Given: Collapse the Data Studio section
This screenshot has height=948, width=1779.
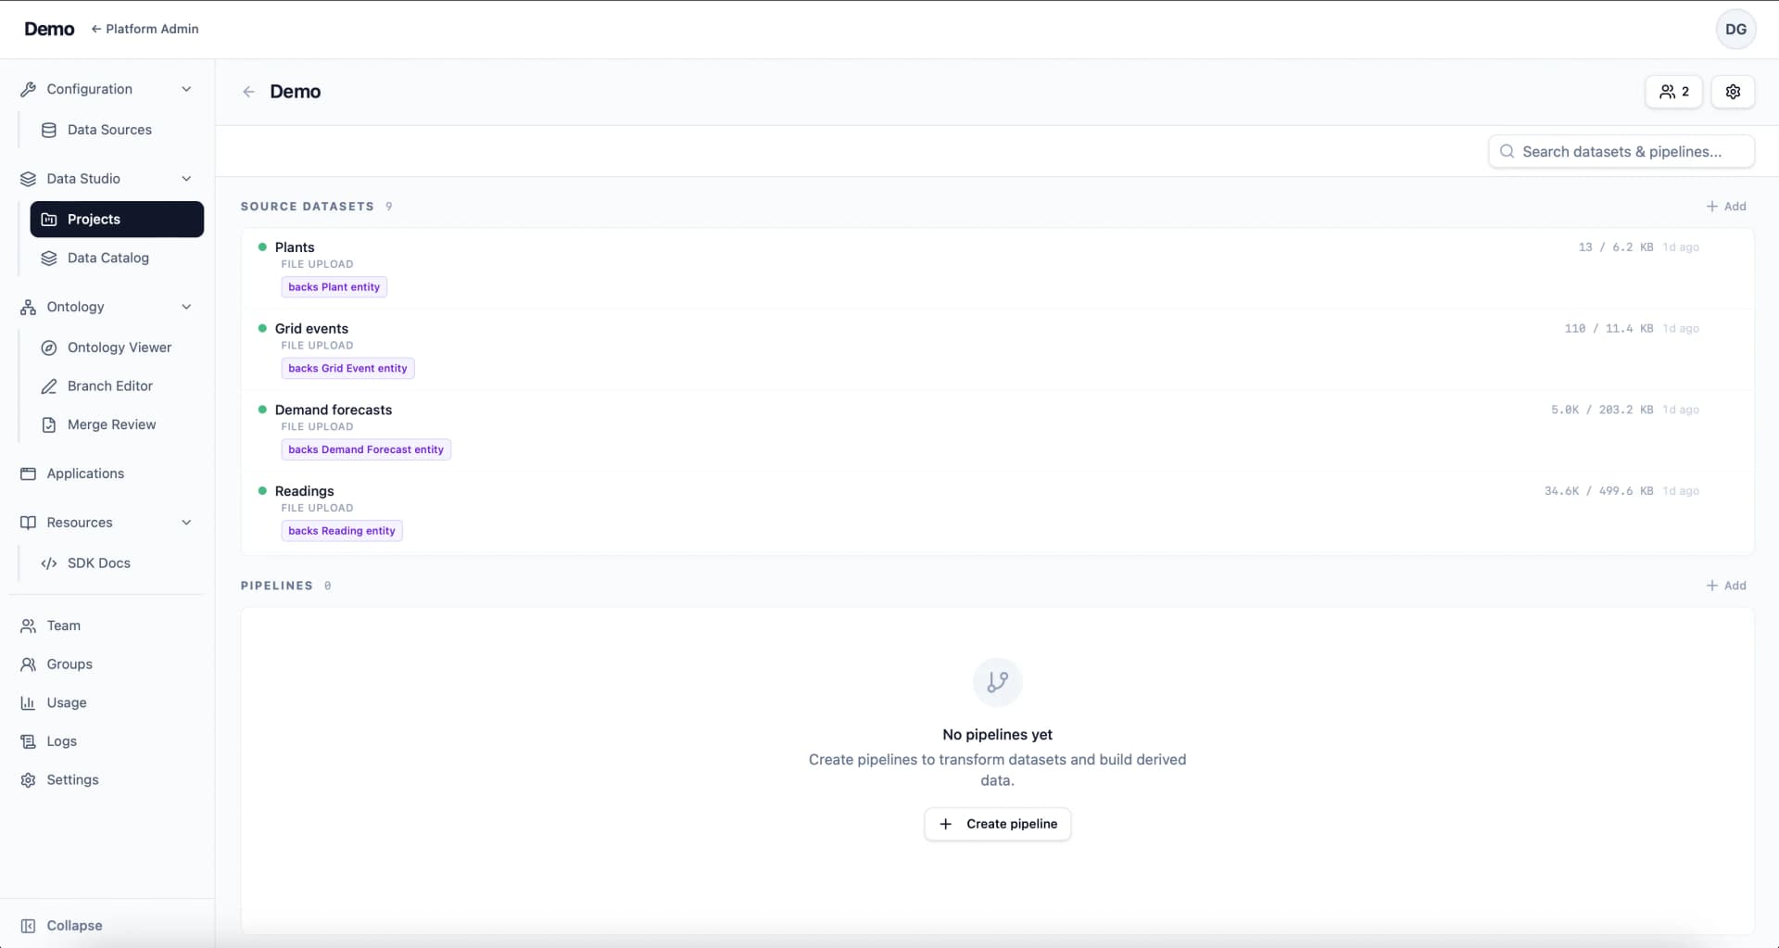Looking at the screenshot, I should click(186, 178).
